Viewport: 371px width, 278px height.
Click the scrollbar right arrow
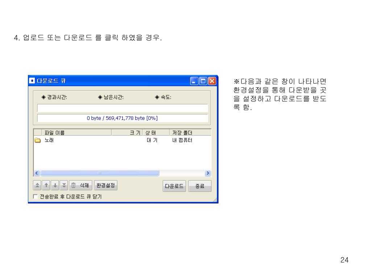tap(208, 173)
